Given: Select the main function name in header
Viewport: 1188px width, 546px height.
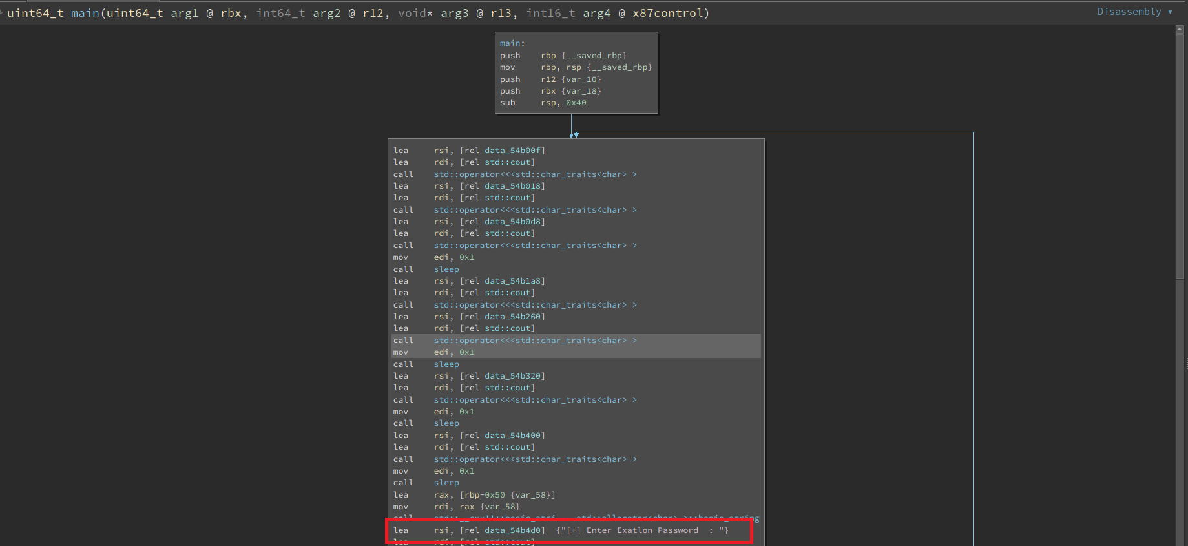Looking at the screenshot, I should (85, 13).
